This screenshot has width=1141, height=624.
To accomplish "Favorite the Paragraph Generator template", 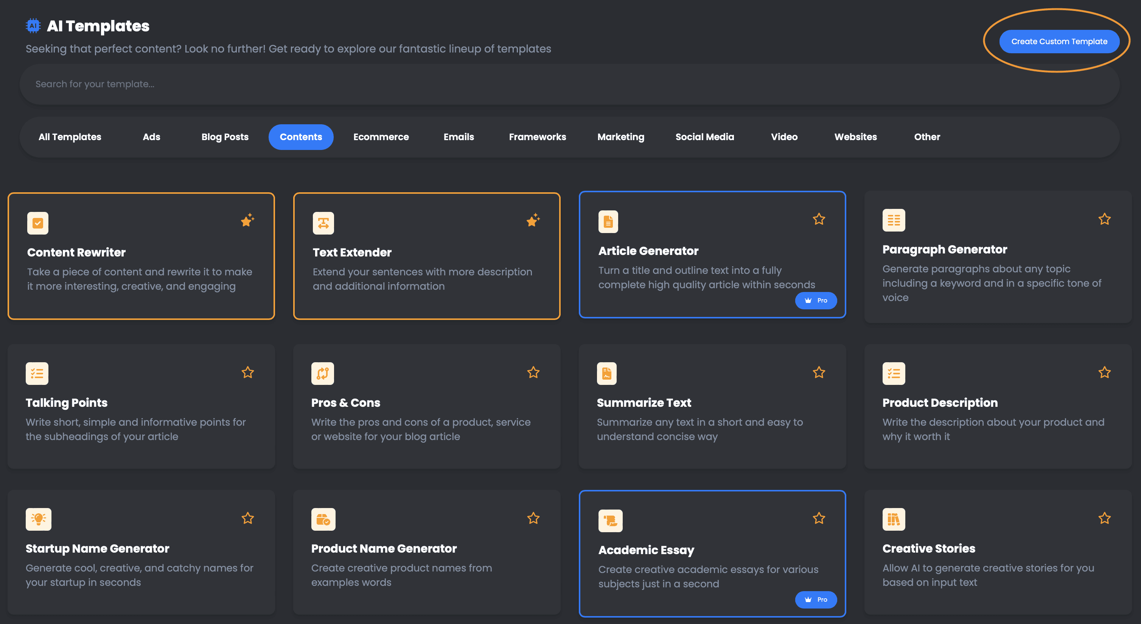I will [x=1105, y=219].
